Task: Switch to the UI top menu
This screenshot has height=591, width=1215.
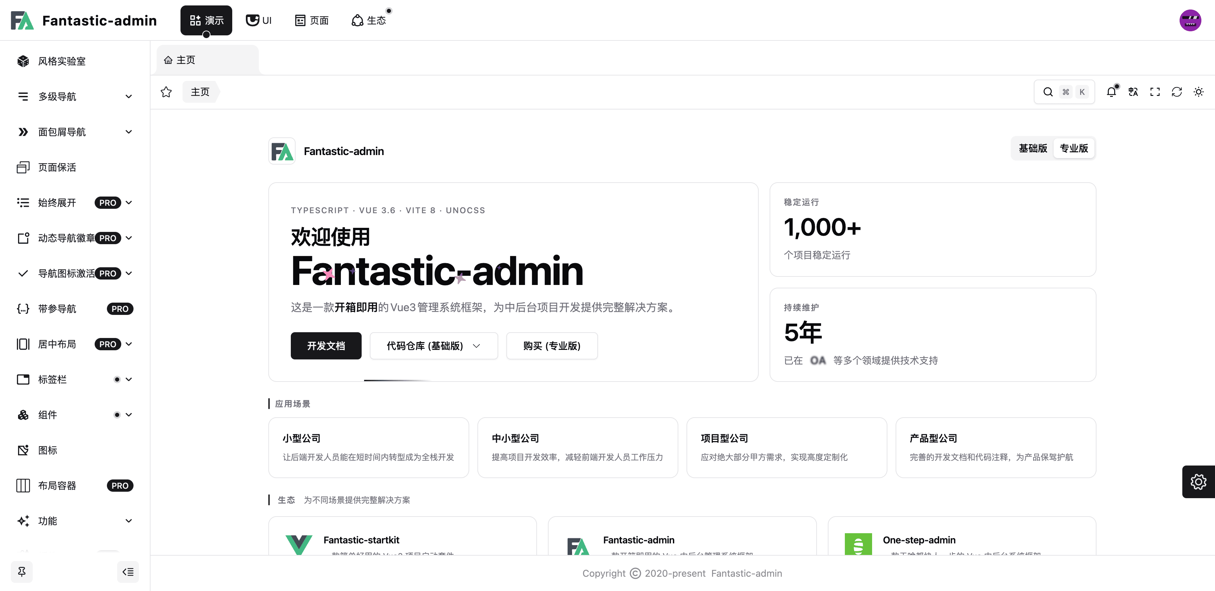Action: (259, 20)
